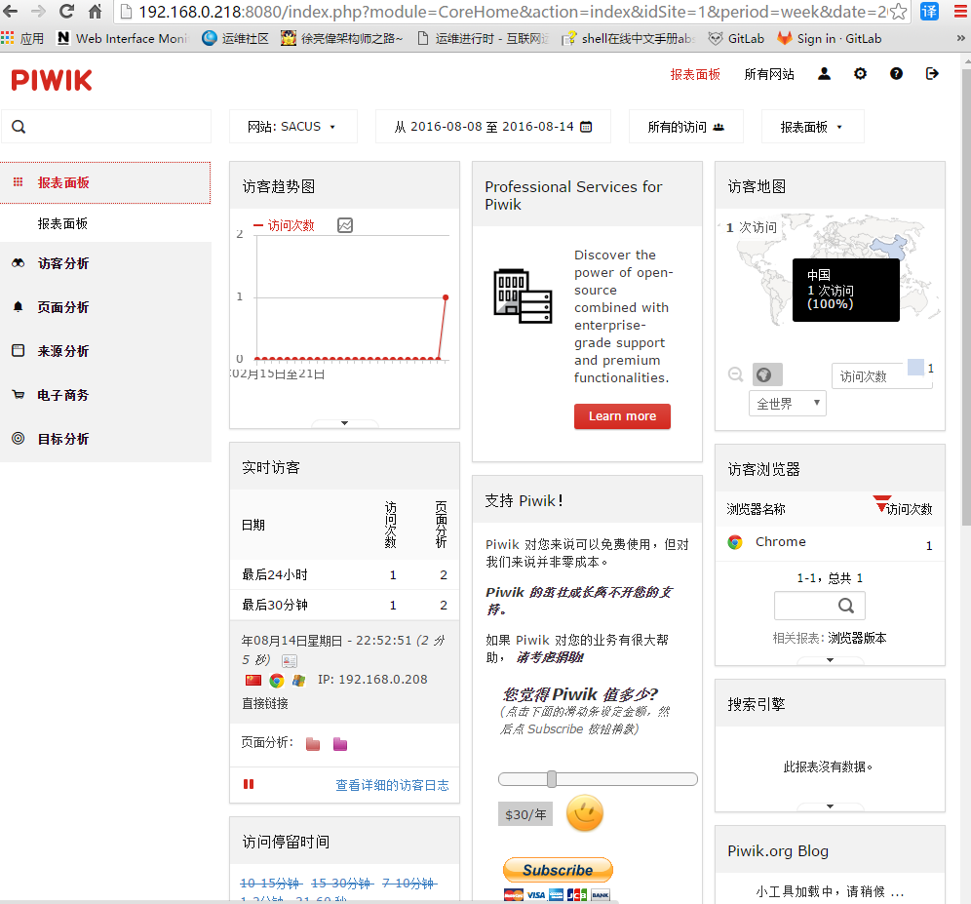This screenshot has height=904, width=971.
Task: Open the user profile icon in header
Action: 824,74
